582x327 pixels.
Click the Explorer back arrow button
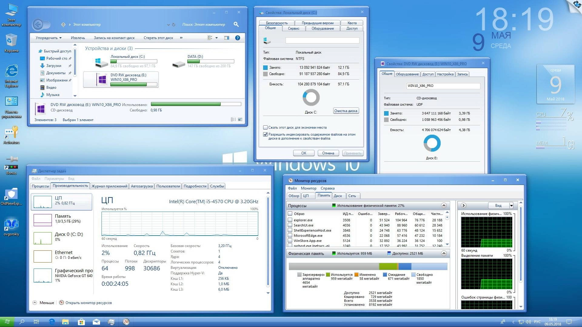[38, 25]
